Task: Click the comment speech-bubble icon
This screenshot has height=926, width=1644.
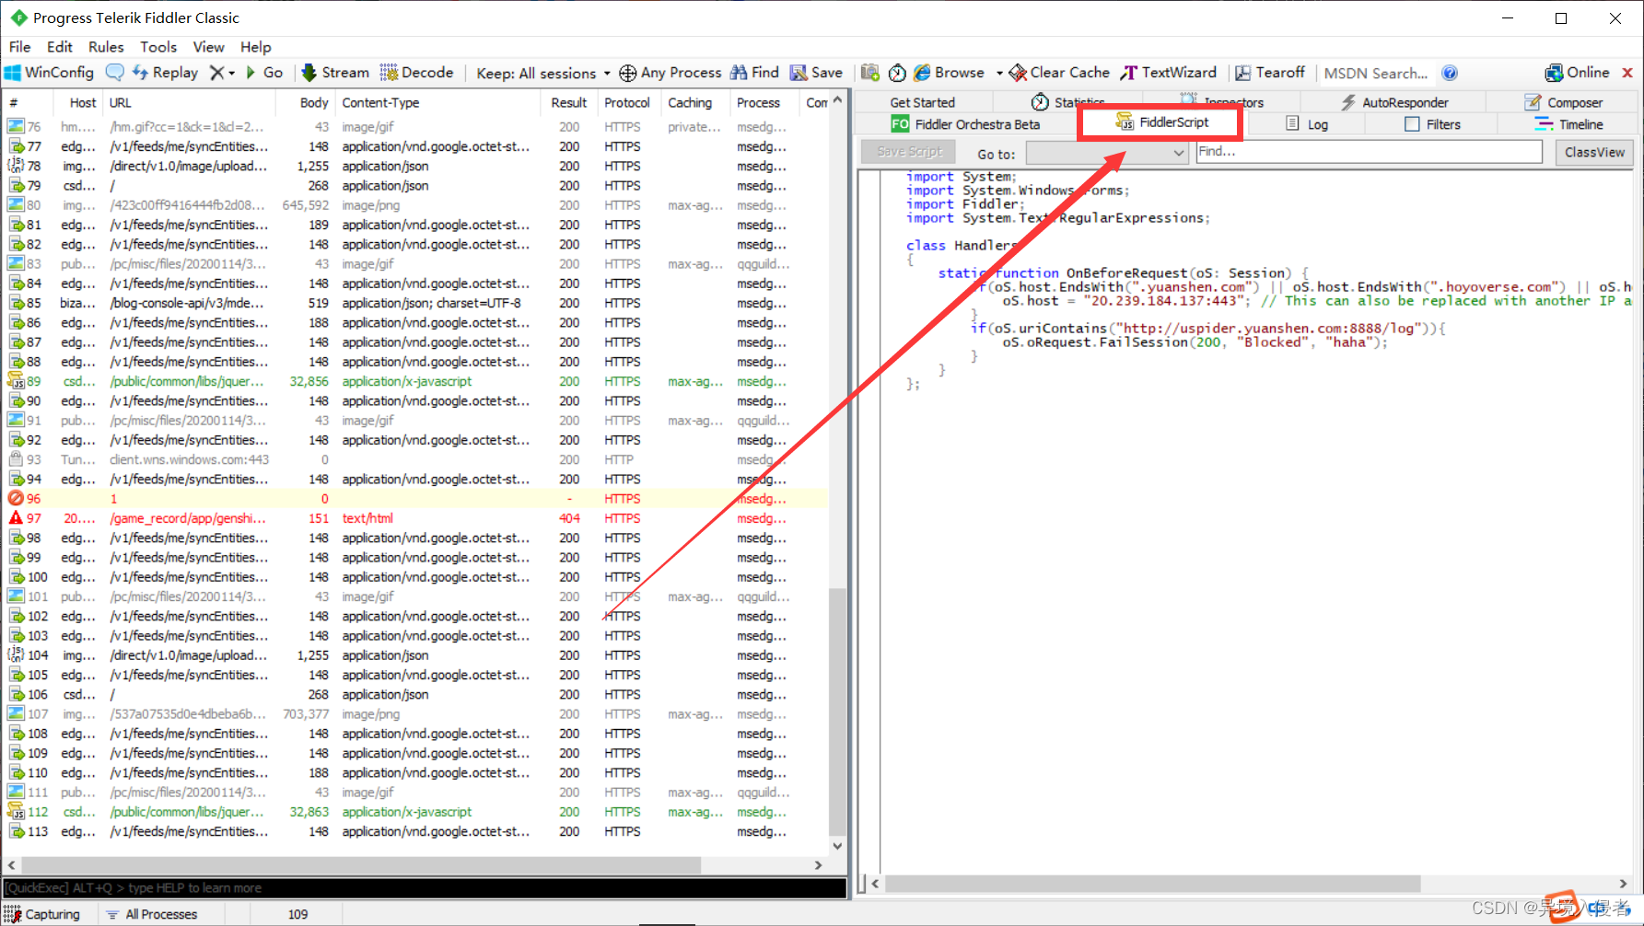Action: (115, 73)
